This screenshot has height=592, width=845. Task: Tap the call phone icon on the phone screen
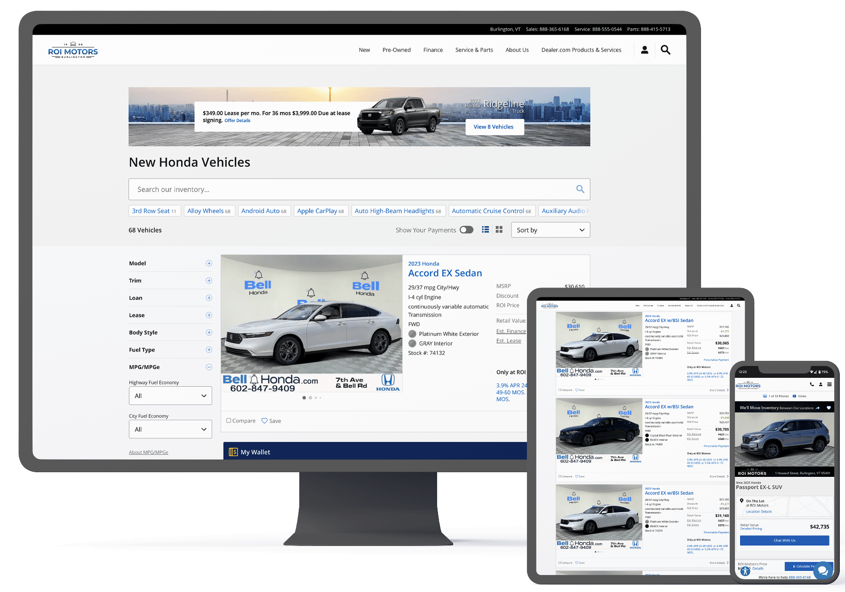[x=812, y=384]
